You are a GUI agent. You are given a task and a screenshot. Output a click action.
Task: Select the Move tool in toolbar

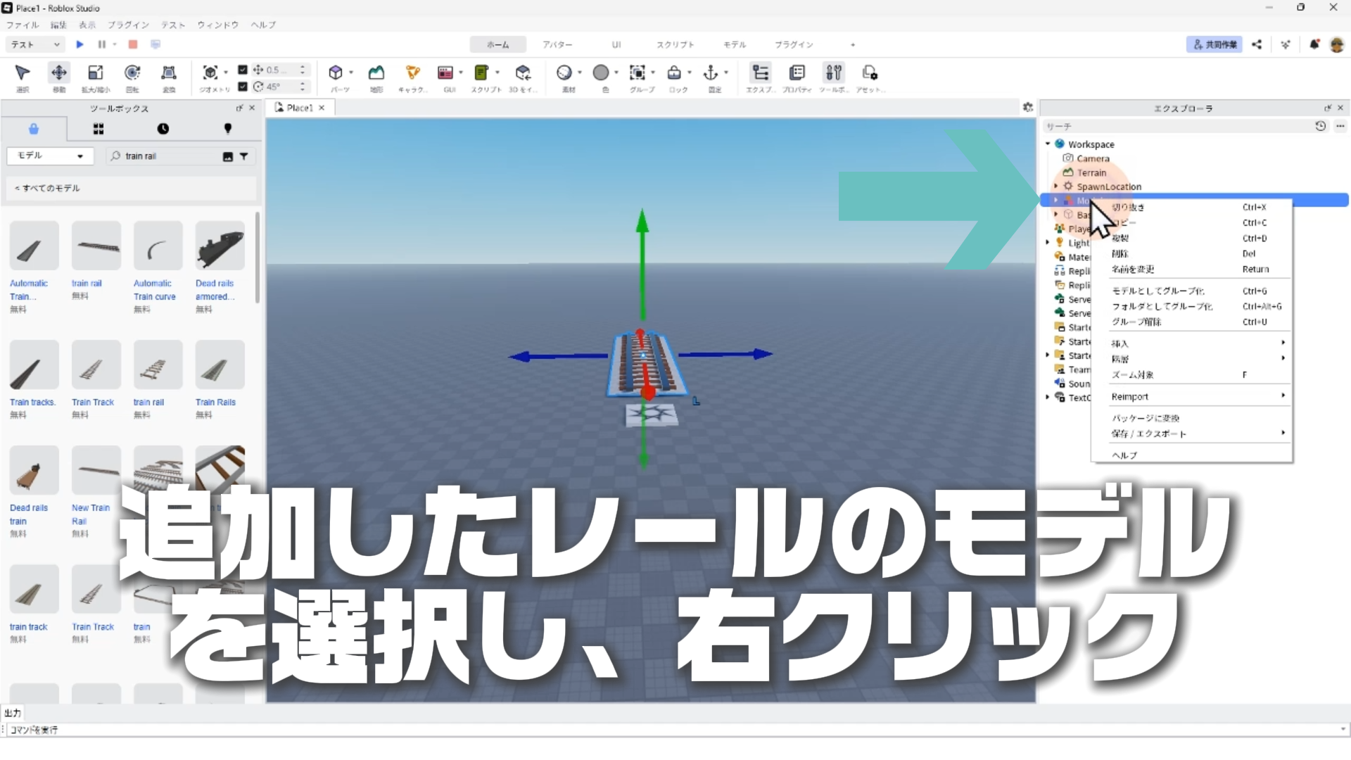[x=59, y=73]
